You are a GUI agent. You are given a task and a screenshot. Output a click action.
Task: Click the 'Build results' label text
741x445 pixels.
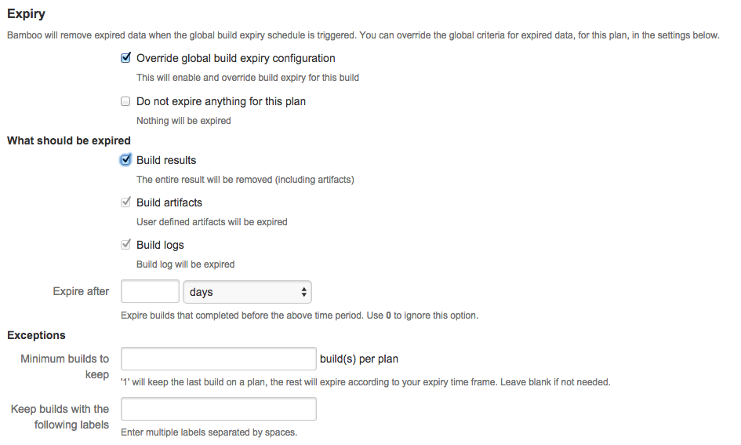(x=166, y=160)
